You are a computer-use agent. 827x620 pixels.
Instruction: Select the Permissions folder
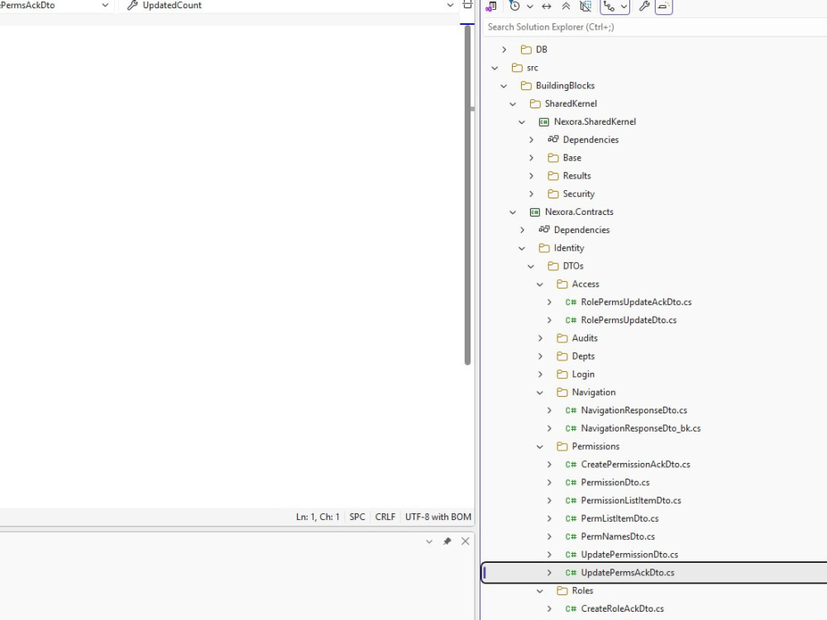595,446
